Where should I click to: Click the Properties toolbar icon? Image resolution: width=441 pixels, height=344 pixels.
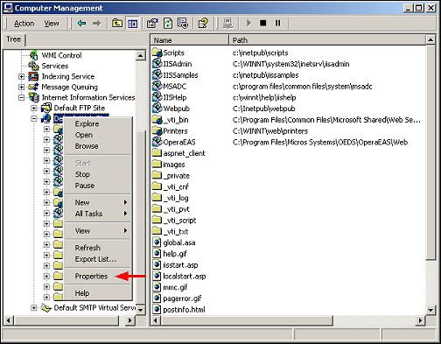click(152, 24)
